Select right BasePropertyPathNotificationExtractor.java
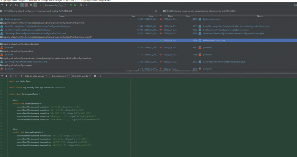The image size is (297, 157). [224, 62]
